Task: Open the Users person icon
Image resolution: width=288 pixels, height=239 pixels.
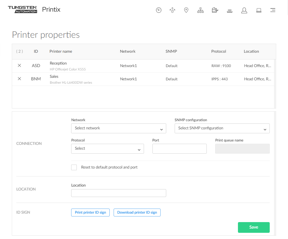Action: click(244, 10)
